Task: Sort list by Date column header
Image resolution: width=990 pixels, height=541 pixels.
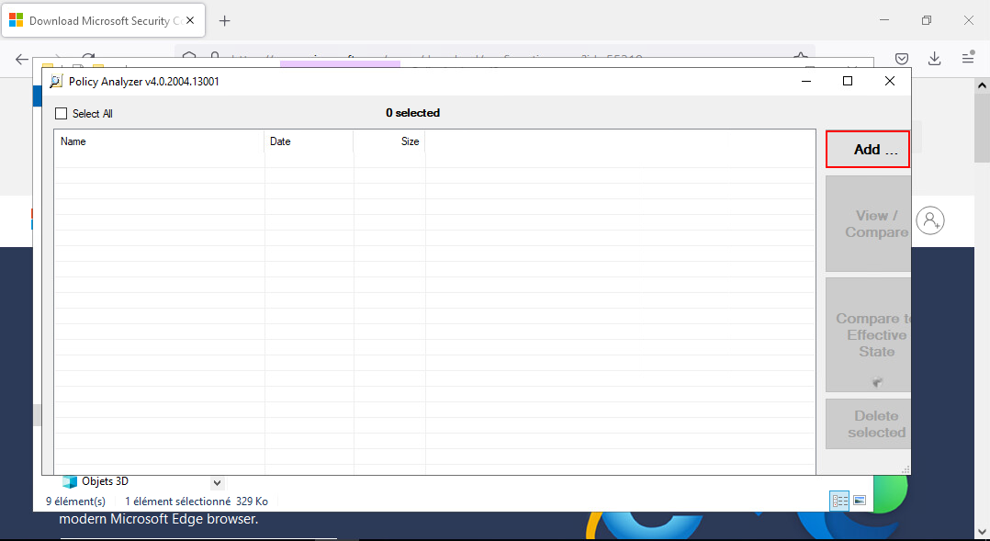Action: 309,141
